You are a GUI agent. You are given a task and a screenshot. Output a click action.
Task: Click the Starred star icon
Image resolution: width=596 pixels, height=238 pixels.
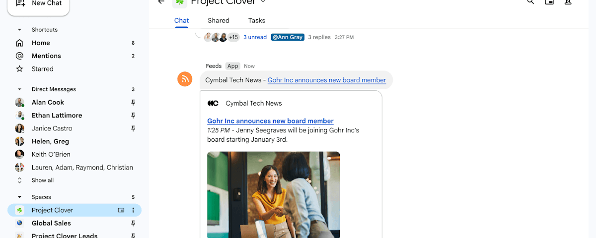pyautogui.click(x=19, y=69)
